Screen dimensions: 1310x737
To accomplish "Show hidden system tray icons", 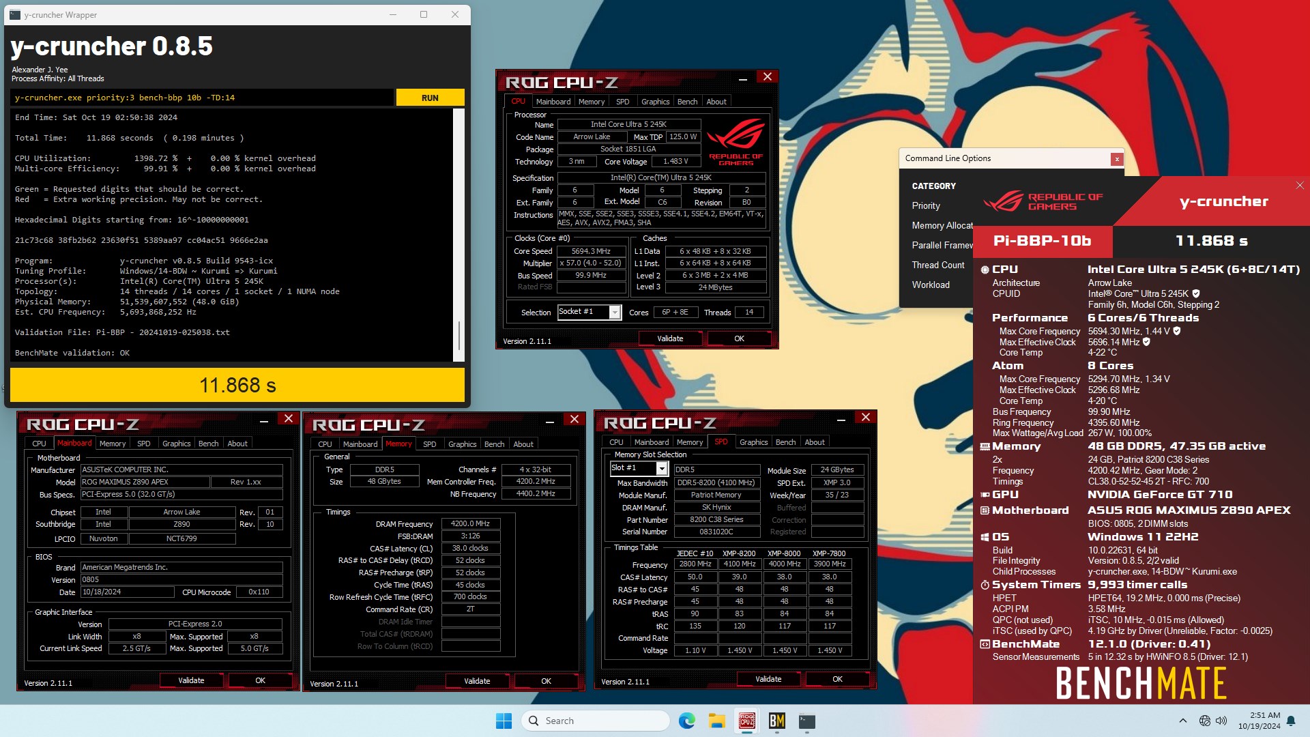I will coord(1182,721).
